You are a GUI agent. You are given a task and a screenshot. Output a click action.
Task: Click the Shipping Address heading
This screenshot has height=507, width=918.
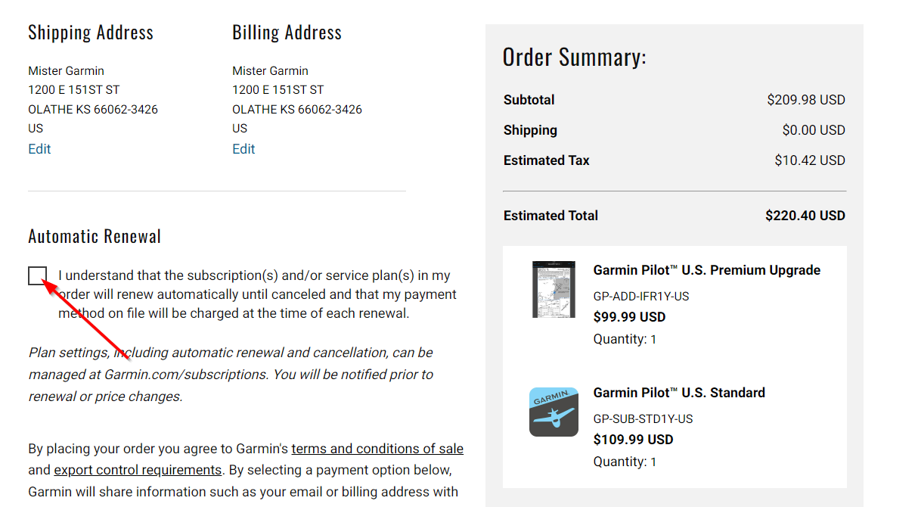tap(91, 33)
